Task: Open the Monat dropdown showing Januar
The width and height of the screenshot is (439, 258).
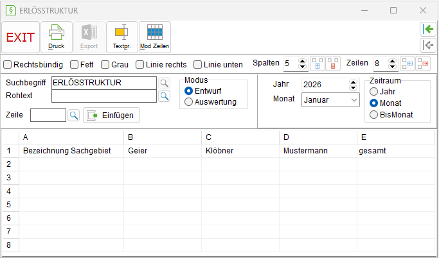Action: click(x=330, y=99)
